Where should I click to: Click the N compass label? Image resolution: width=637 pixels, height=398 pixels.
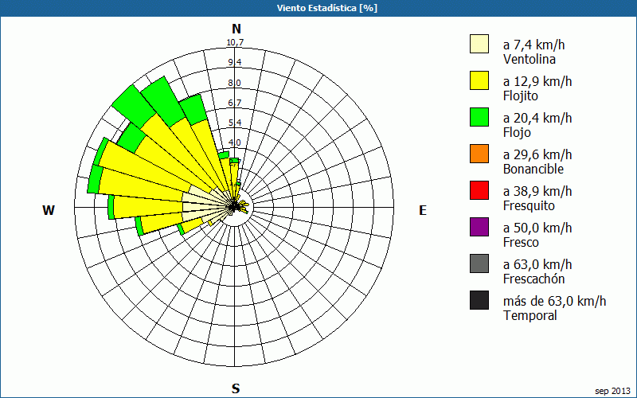pos(236,29)
